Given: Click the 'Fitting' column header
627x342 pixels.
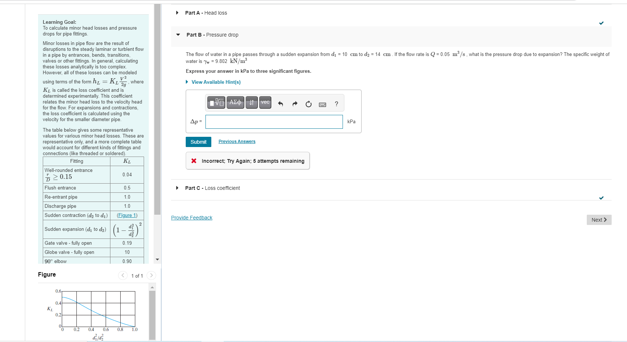Looking at the screenshot, I should 76,161.
